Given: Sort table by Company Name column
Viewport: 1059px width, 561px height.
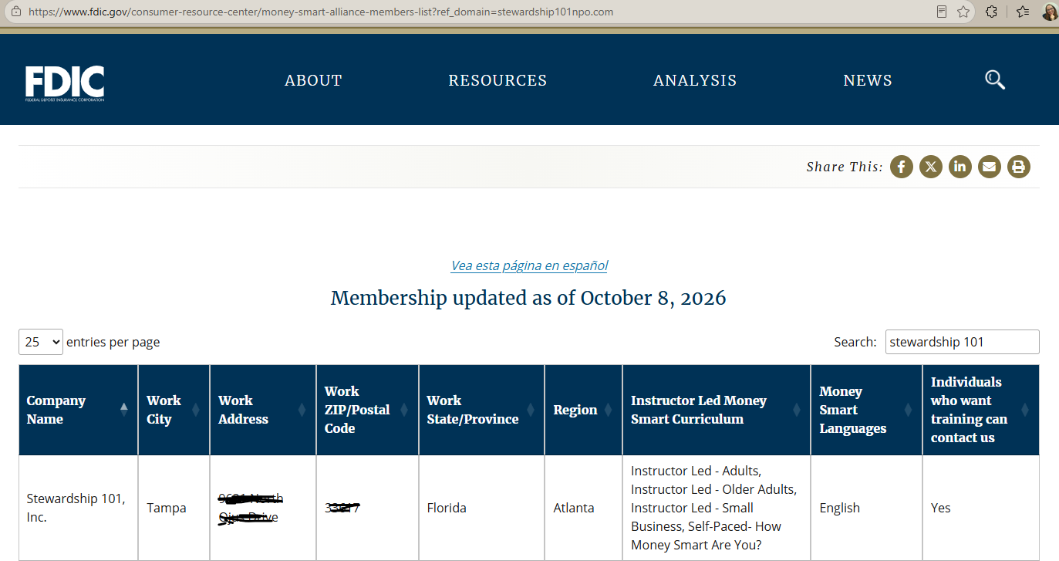Looking at the screenshot, I should (79, 410).
